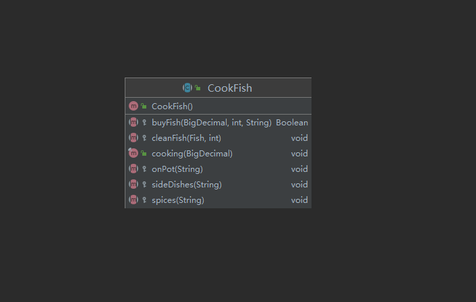The image size is (476, 302).
Task: Select the sideDishes(String) method row
Action: tap(186, 185)
